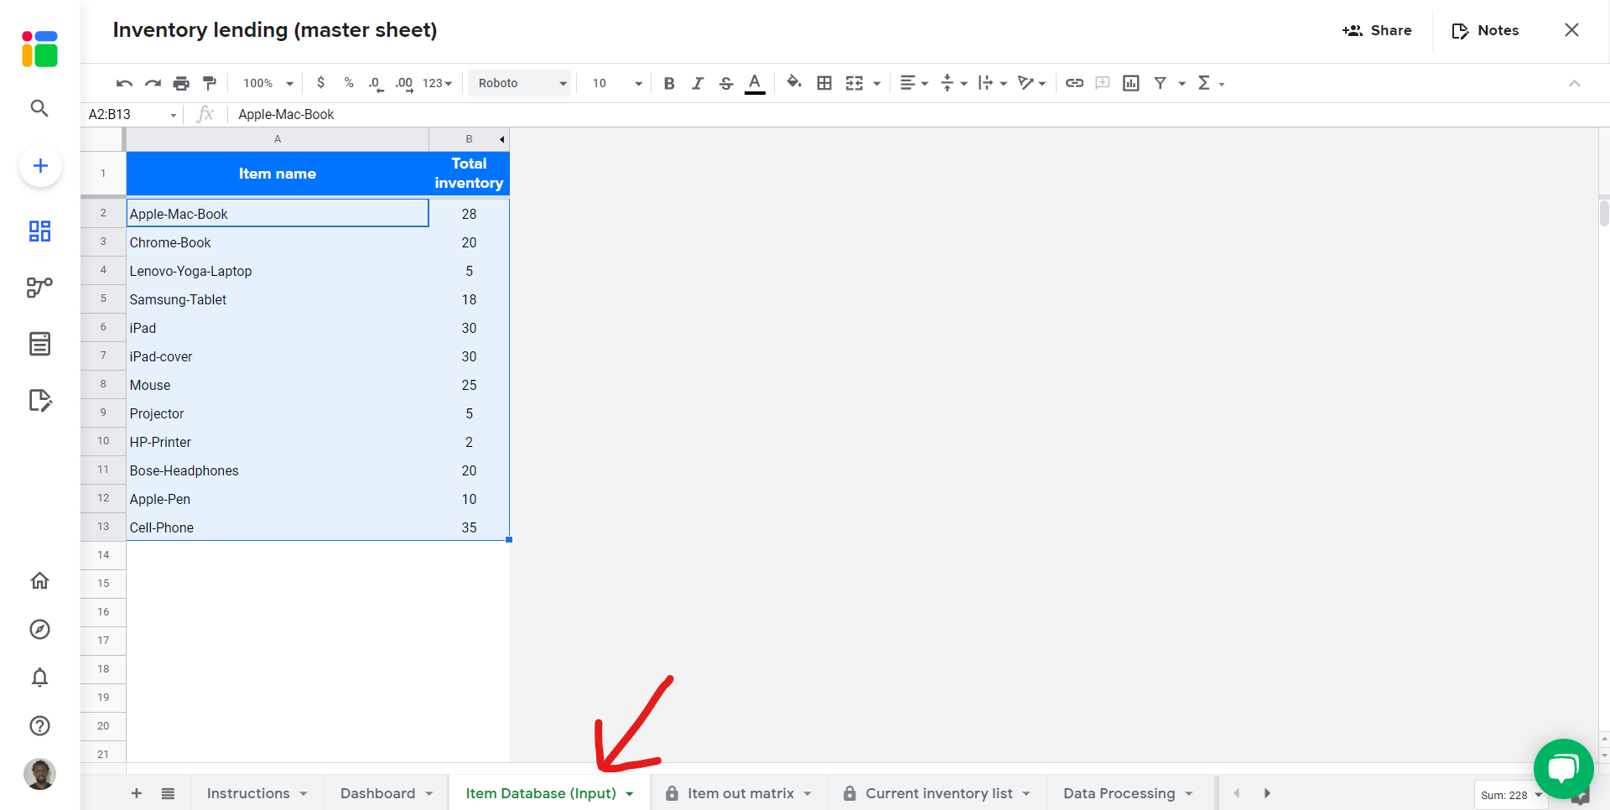This screenshot has width=1610, height=810.
Task: Select column A header
Action: tap(277, 139)
